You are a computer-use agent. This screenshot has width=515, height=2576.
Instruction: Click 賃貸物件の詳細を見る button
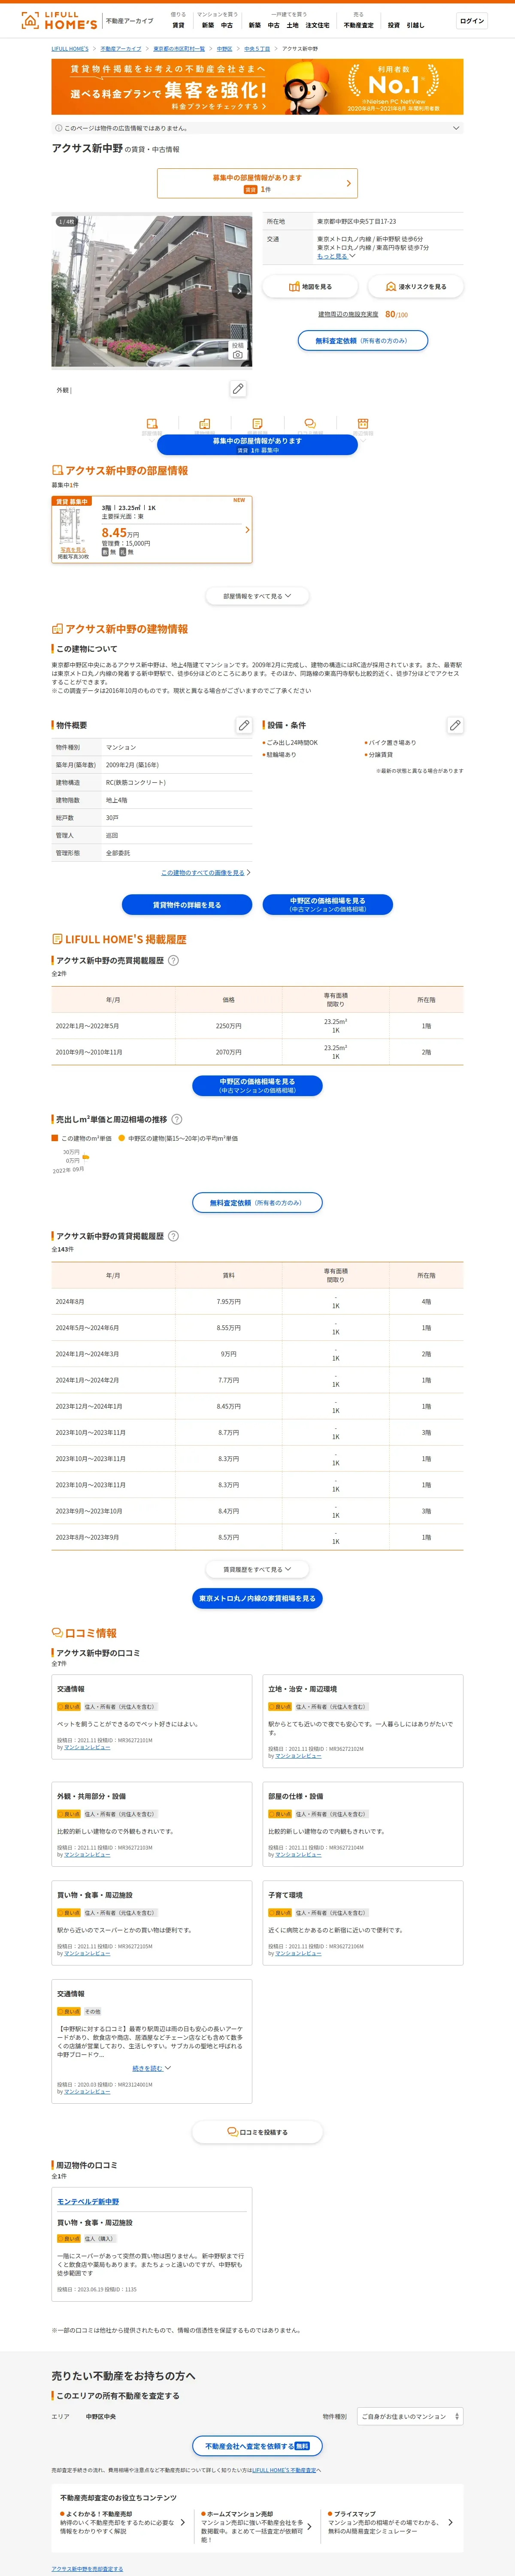tap(187, 905)
